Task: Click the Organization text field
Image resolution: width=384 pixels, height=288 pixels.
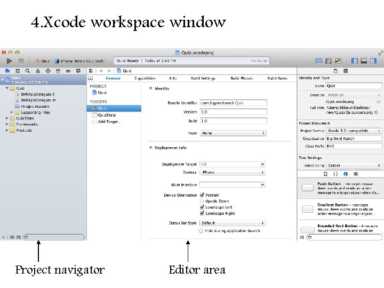Action: [354, 138]
